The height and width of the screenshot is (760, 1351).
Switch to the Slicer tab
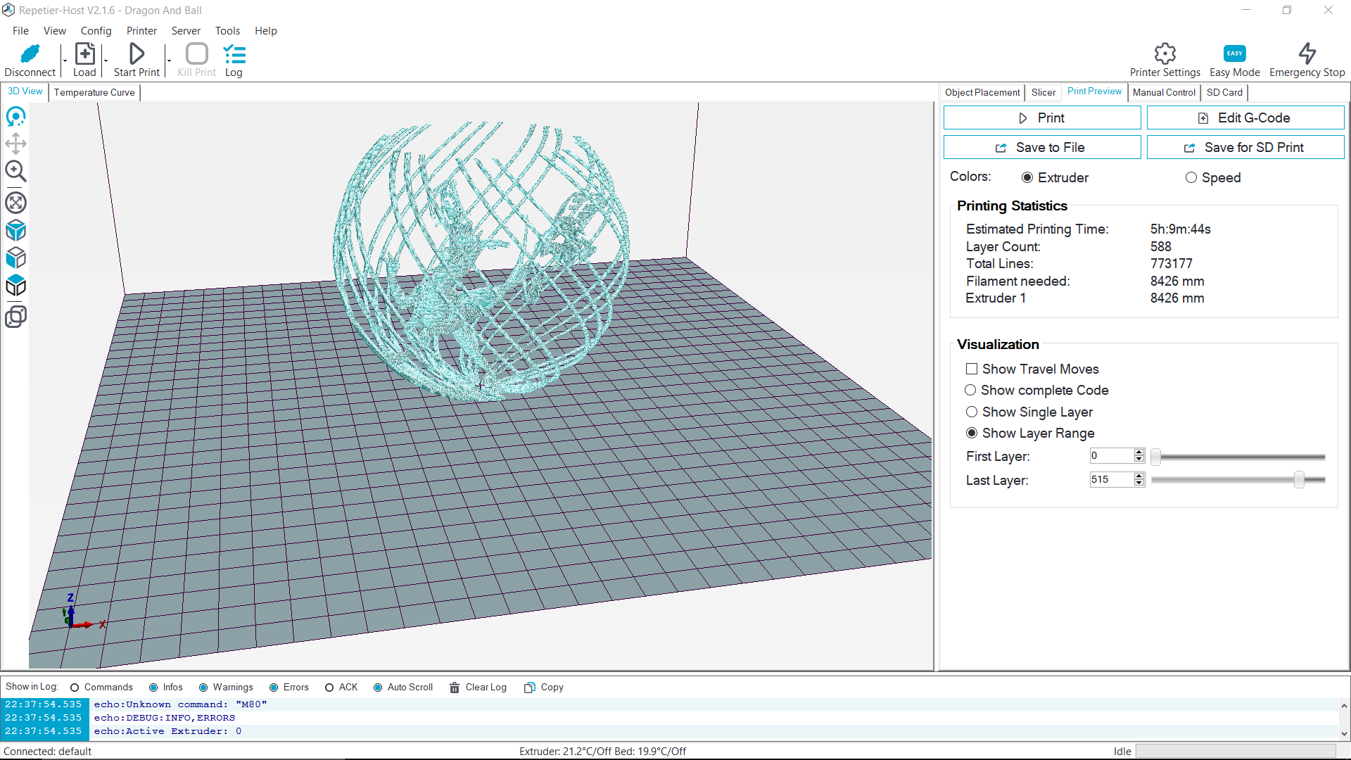pos(1043,92)
